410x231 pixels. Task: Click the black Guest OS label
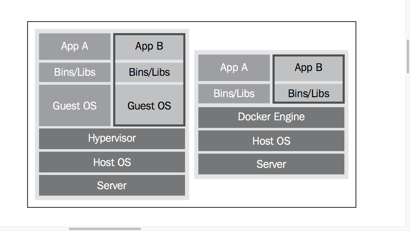[149, 106]
